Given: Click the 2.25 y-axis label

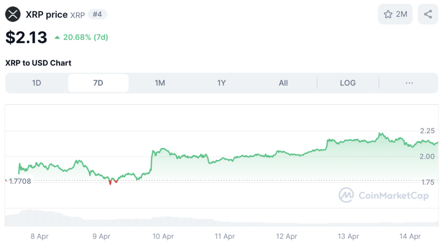Looking at the screenshot, I should (x=427, y=131).
